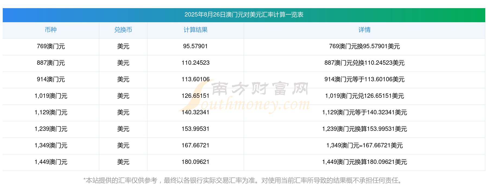Click detail '769澳门元换95.57901美元'
The height and width of the screenshot is (195, 488).
tap(364, 46)
